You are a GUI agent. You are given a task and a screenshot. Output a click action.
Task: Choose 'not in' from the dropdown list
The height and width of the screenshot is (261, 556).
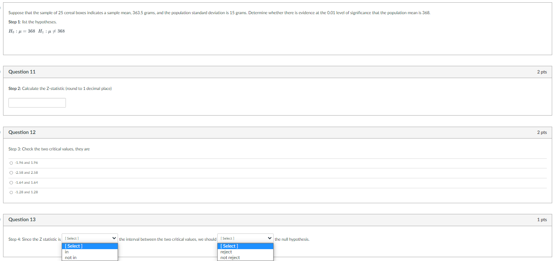click(x=90, y=258)
